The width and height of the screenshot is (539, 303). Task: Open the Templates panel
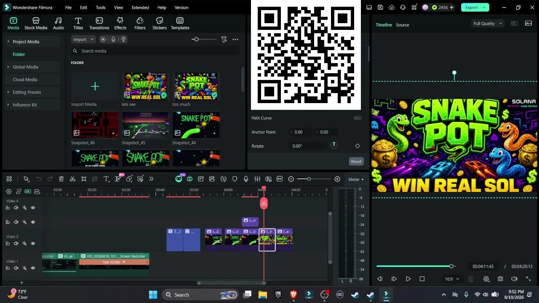click(x=180, y=24)
